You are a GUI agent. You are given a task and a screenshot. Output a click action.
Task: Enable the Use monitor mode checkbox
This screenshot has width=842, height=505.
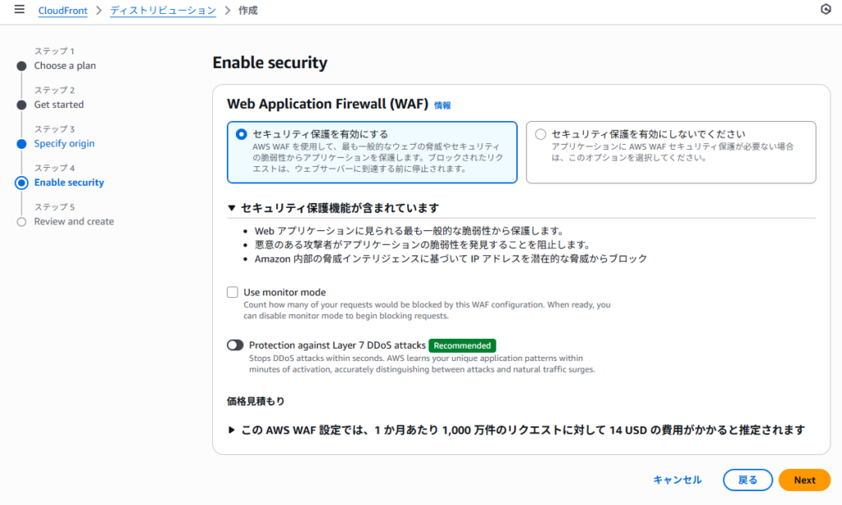click(x=233, y=292)
